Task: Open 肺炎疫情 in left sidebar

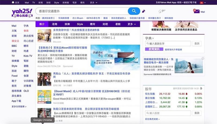Action: coord(28,36)
